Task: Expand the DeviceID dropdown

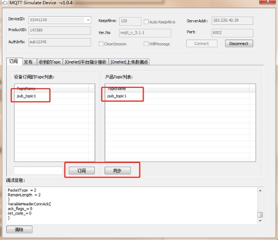Action: click(x=88, y=20)
